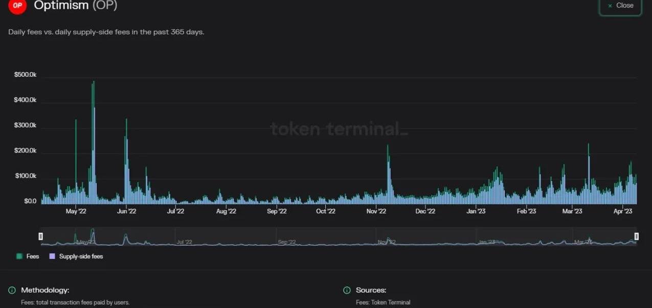This screenshot has width=652, height=308.
Task: Click the red Optimism OP logo
Action: pos(17,6)
